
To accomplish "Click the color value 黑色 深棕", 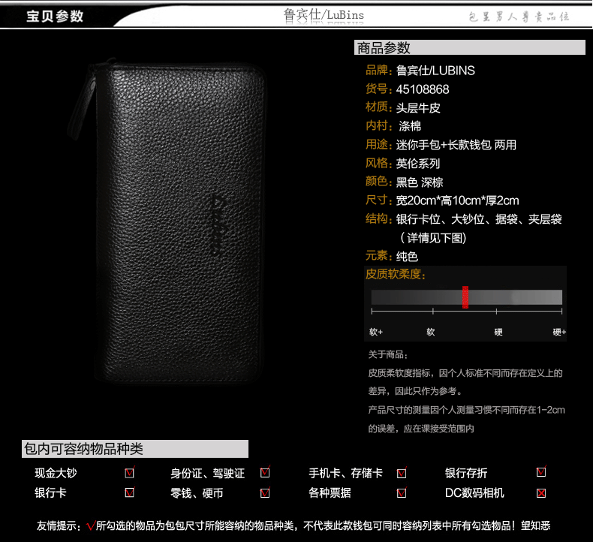I will [x=420, y=182].
